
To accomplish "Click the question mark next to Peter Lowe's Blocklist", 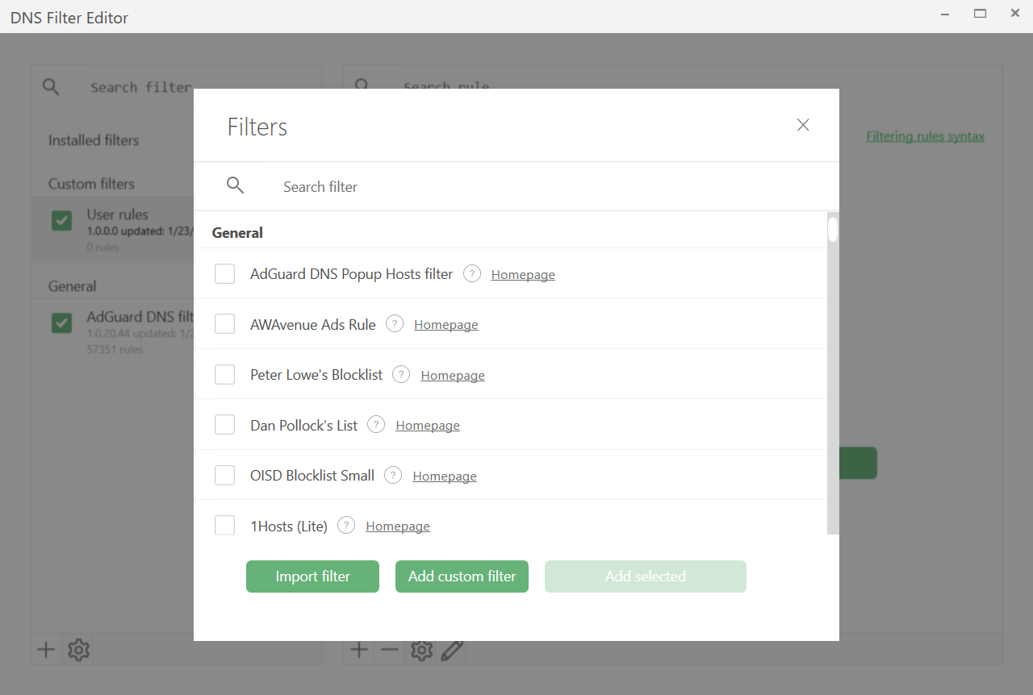I will tap(400, 374).
